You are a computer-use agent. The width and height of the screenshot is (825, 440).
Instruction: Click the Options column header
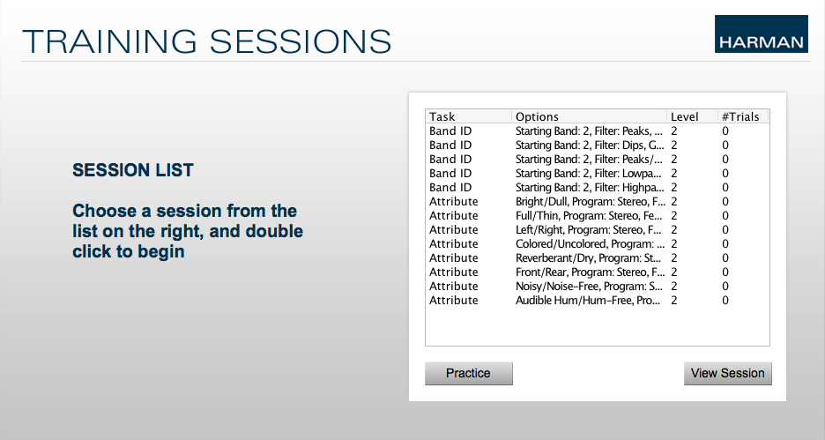pyautogui.click(x=589, y=117)
